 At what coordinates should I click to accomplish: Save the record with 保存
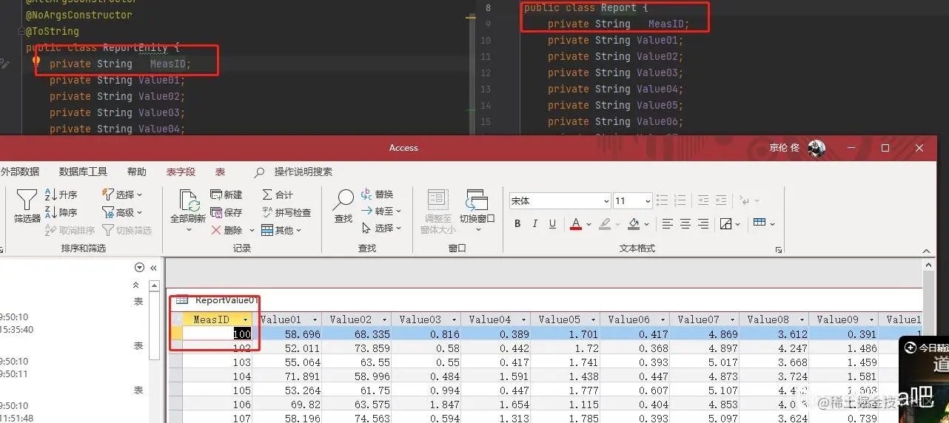(227, 212)
